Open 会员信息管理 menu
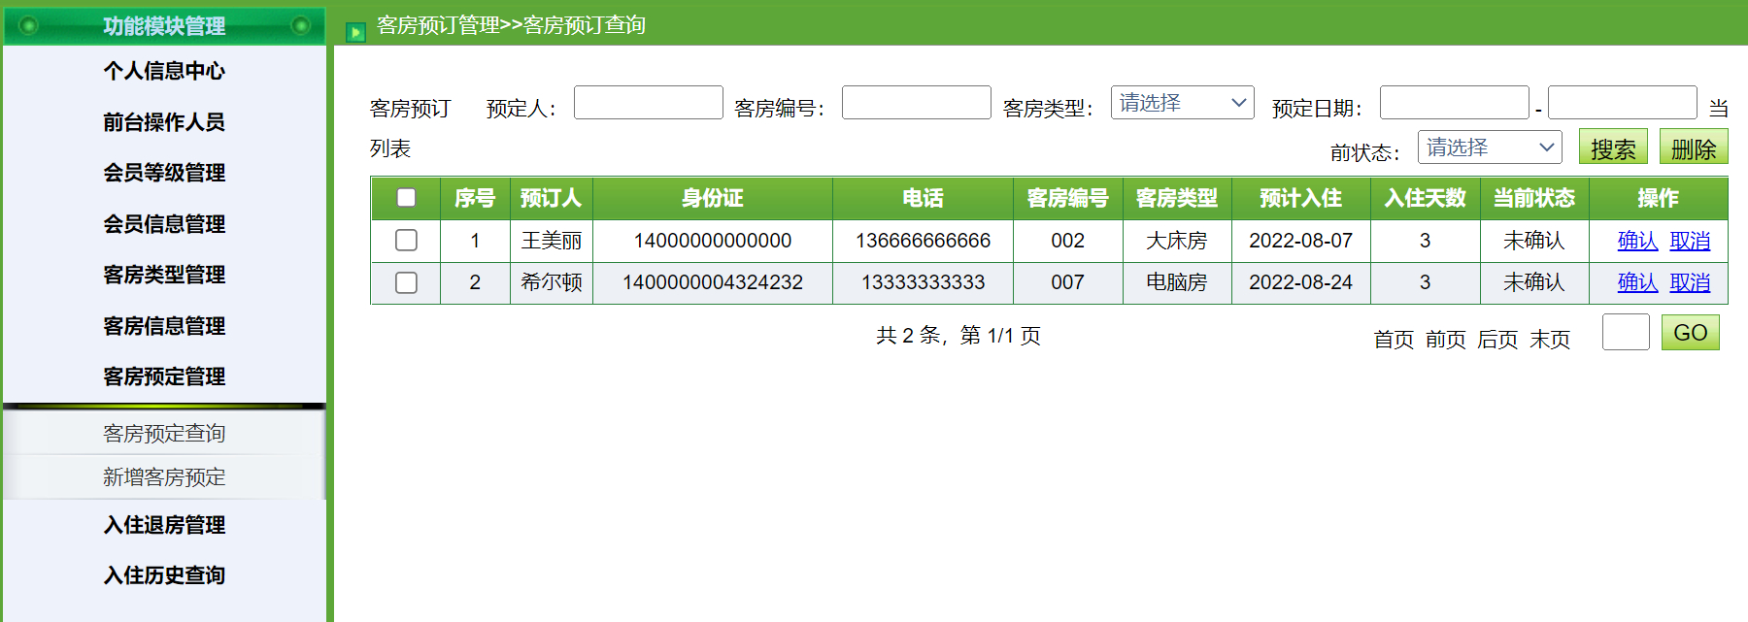The width and height of the screenshot is (1748, 622). pyautogui.click(x=164, y=224)
